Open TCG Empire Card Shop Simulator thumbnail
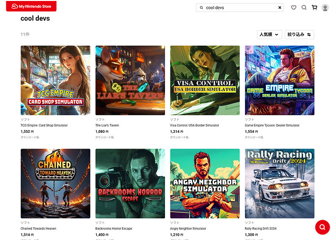333x240 pixels. 55,80
